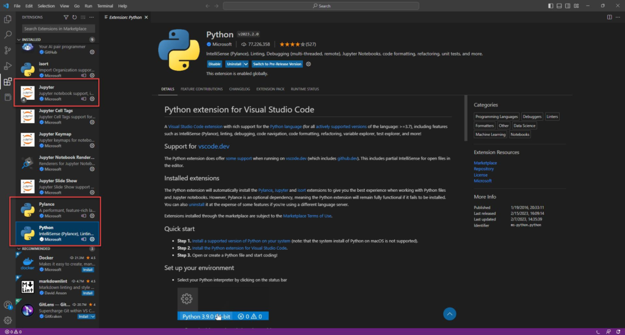This screenshot has width=625, height=335.
Task: Open manage gear for isort extension
Action: click(92, 76)
